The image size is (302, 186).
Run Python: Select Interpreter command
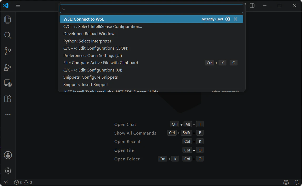tap(151, 41)
